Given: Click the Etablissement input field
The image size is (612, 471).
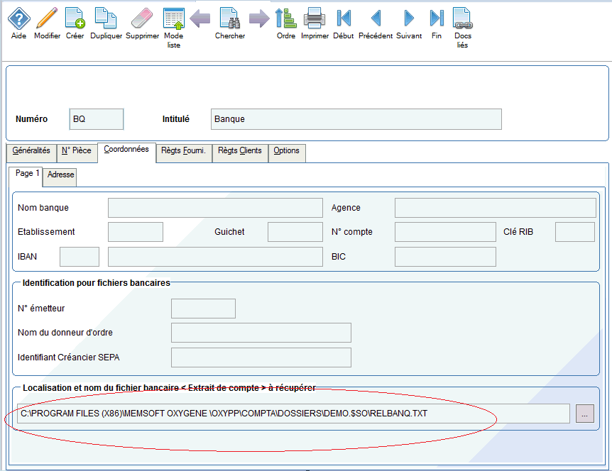Looking at the screenshot, I should [x=136, y=232].
